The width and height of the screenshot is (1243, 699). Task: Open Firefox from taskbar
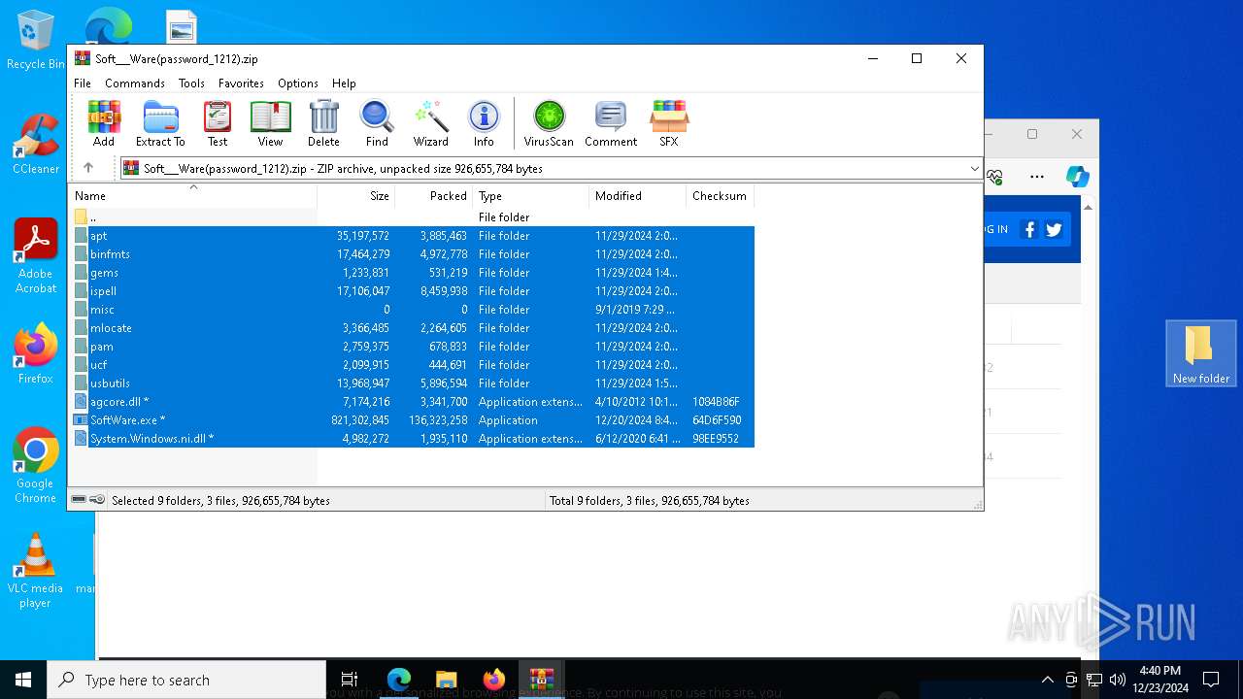pyautogui.click(x=494, y=680)
